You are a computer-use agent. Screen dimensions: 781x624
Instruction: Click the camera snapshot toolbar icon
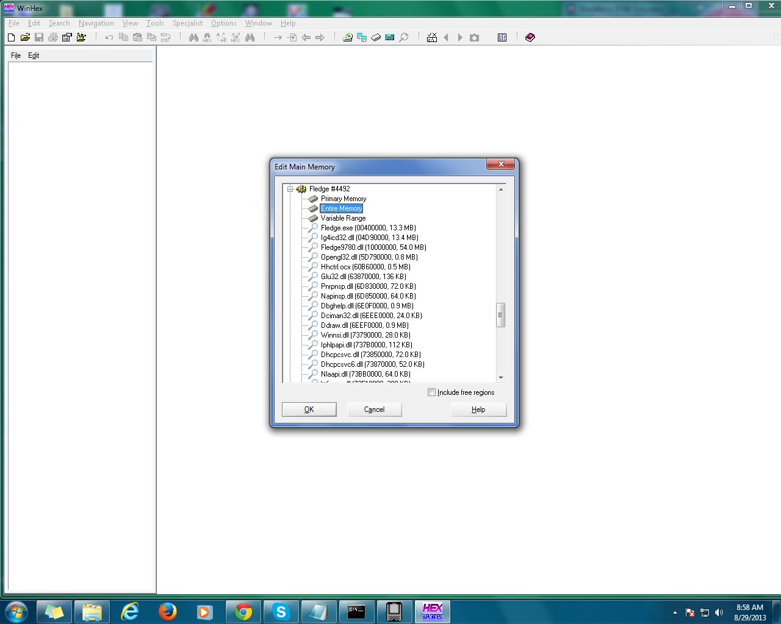pyautogui.click(x=474, y=38)
